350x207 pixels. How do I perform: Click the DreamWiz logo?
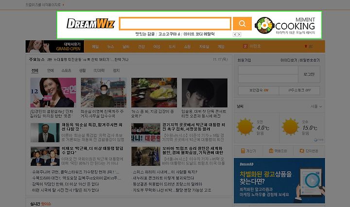pyautogui.click(x=90, y=23)
